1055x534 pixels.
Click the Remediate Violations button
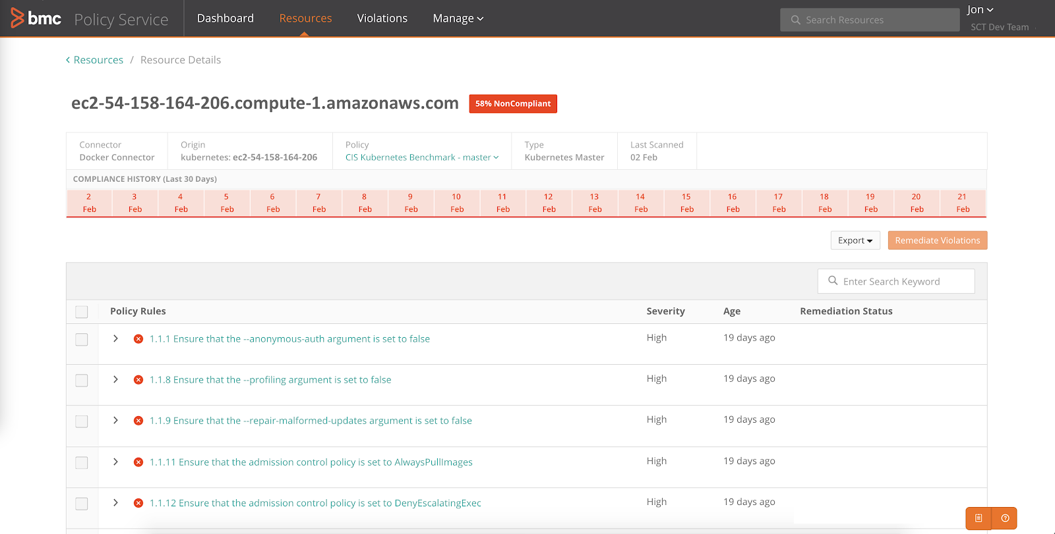(938, 240)
